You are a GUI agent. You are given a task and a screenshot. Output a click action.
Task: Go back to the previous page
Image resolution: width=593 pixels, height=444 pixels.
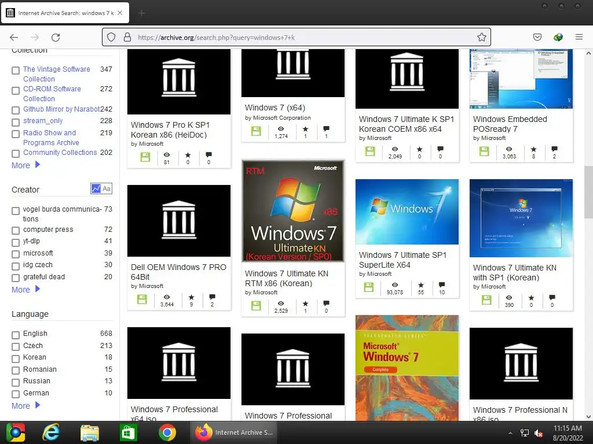tap(14, 38)
